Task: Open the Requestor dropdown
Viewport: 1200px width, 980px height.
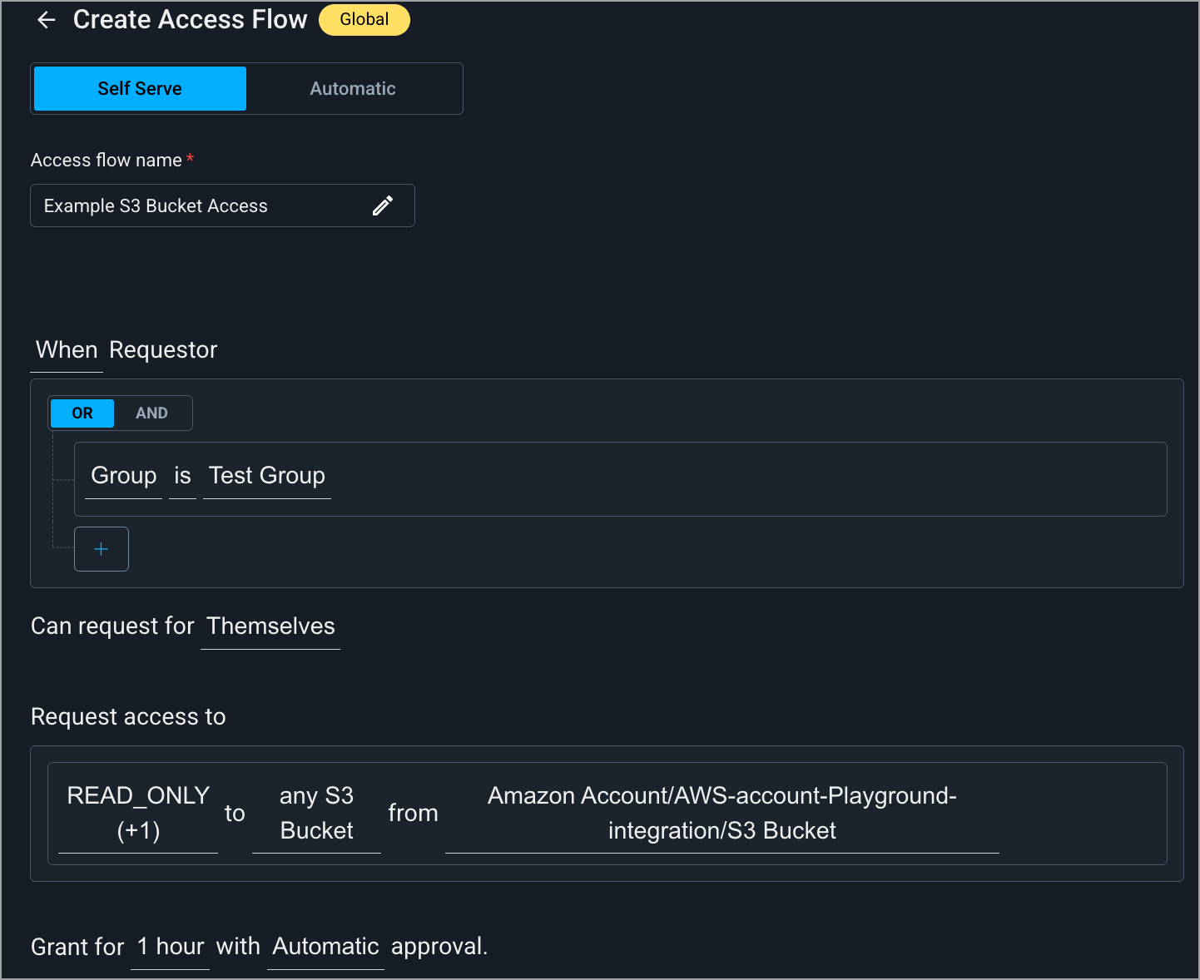Action: pos(163,350)
